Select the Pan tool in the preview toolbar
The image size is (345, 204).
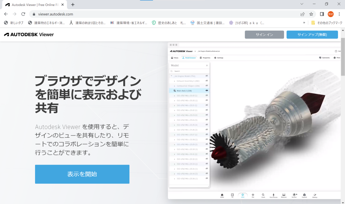click(253, 196)
